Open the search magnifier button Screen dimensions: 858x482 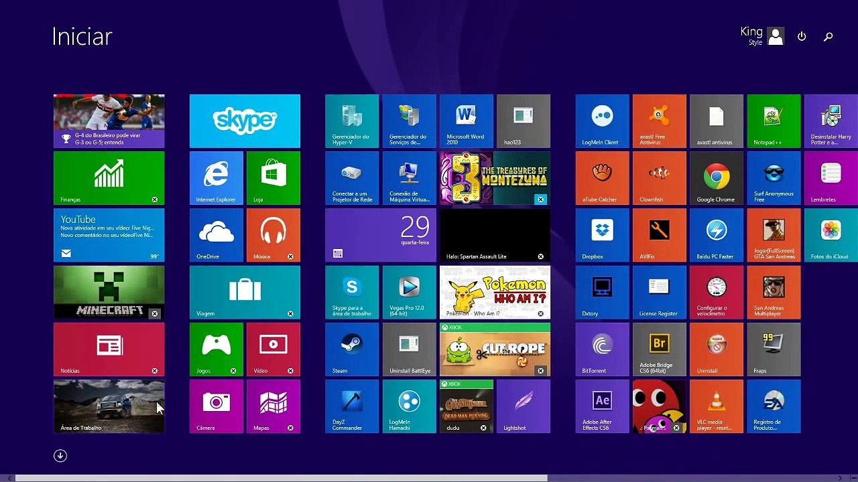[x=829, y=36]
